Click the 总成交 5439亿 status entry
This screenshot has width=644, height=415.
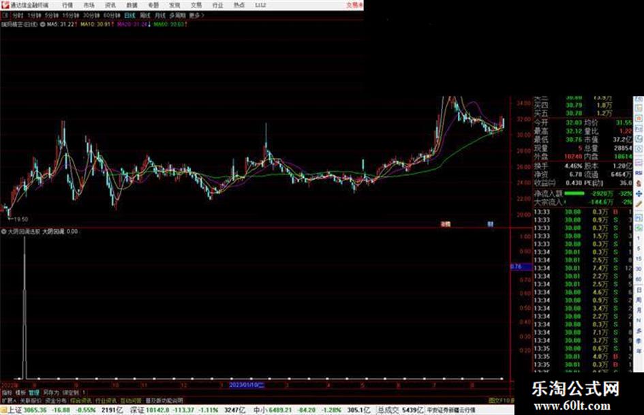coord(401,410)
